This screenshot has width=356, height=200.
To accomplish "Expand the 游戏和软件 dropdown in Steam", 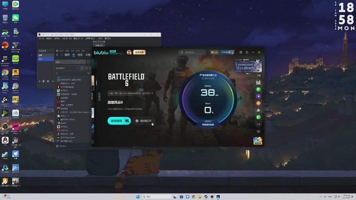I will pos(67,68).
